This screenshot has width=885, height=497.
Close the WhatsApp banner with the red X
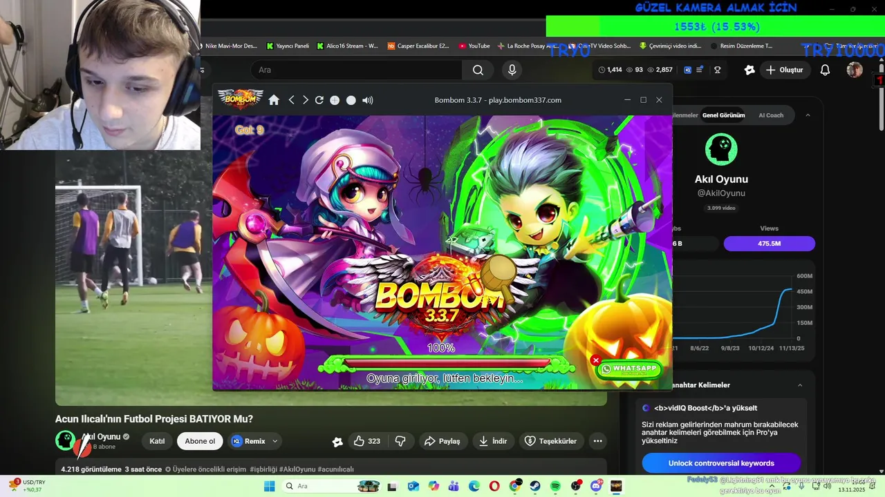pyautogui.click(x=595, y=360)
